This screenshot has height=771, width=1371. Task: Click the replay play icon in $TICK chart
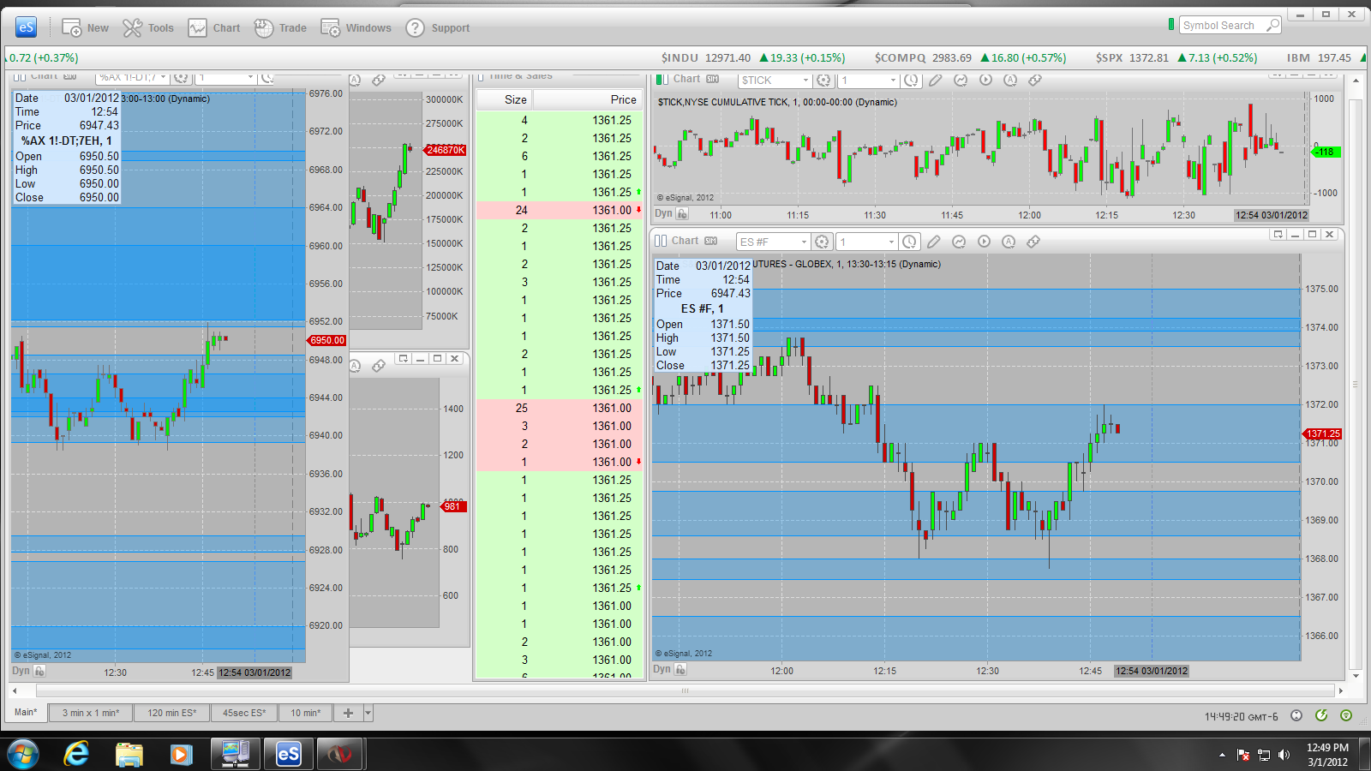(985, 80)
